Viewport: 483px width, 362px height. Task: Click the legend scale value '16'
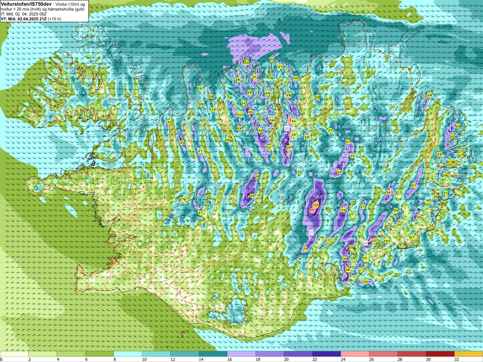(229, 359)
